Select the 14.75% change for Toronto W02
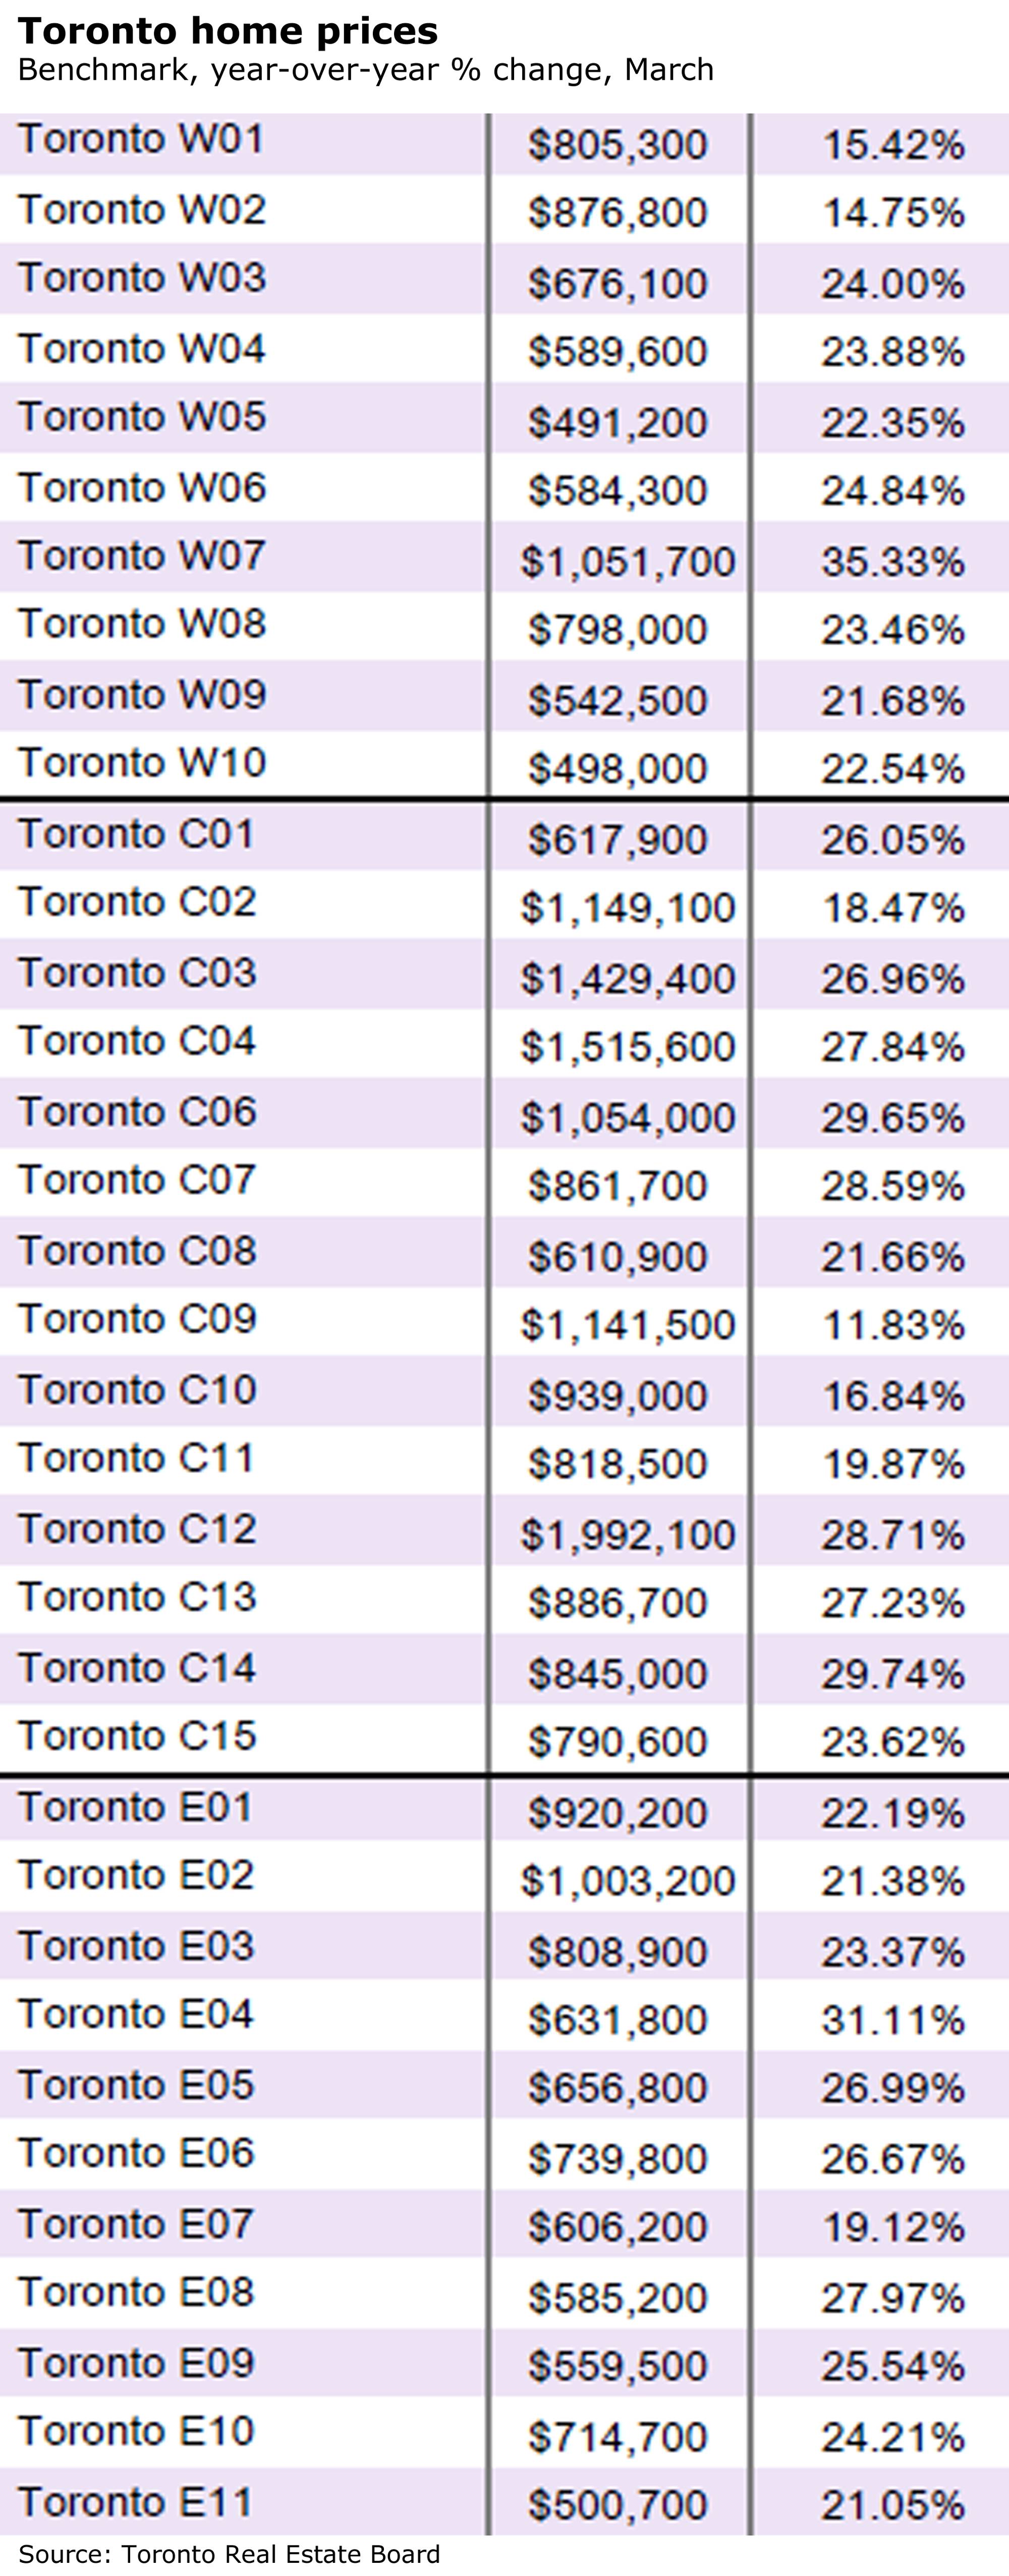Viewport: 1009px width, 2576px height. 892,213
